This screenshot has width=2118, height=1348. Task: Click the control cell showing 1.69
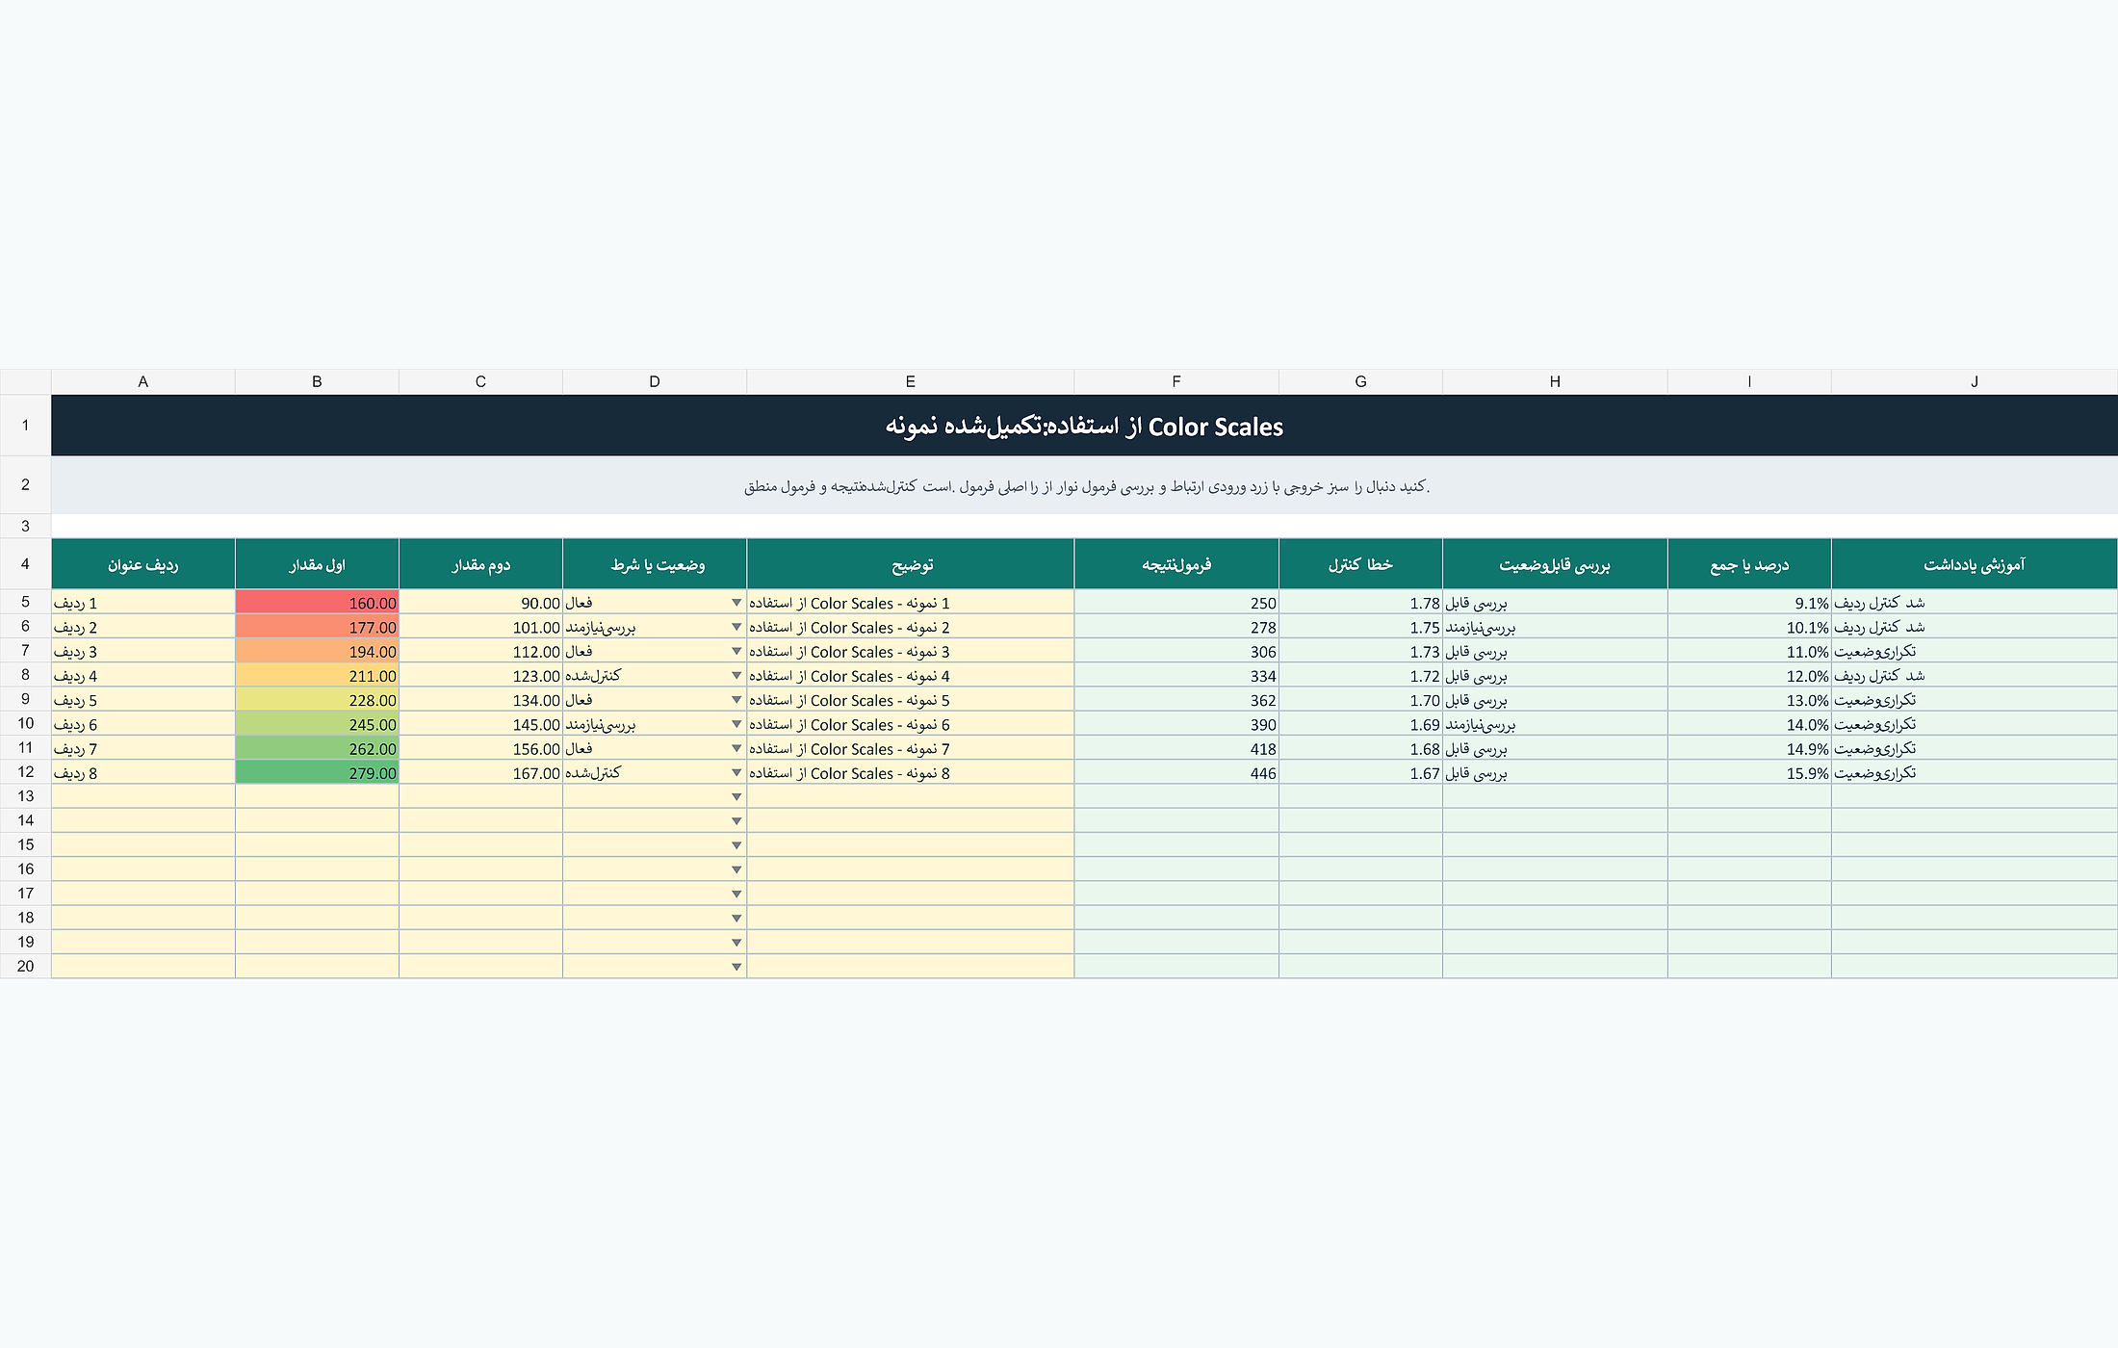[x=1360, y=724]
